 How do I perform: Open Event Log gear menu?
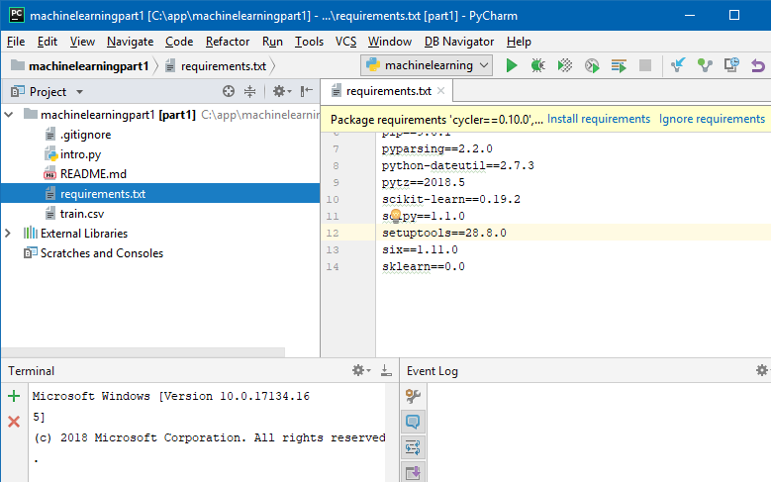click(762, 370)
